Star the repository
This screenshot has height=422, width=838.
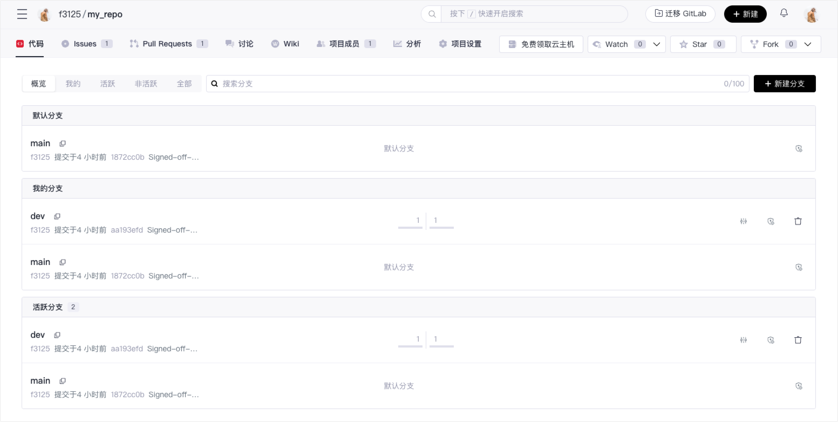[703, 44]
